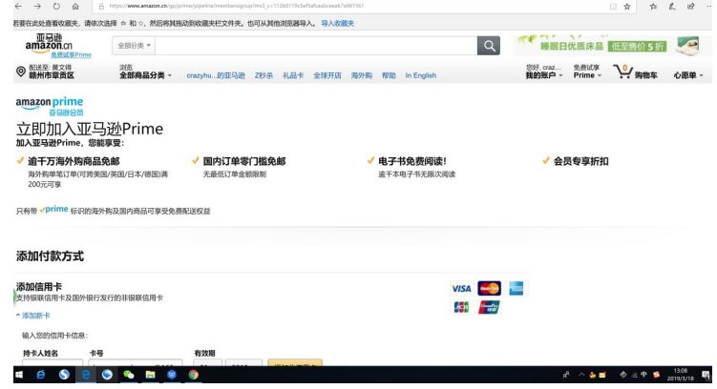
Task: Open the 帮助 help page
Action: coord(389,75)
